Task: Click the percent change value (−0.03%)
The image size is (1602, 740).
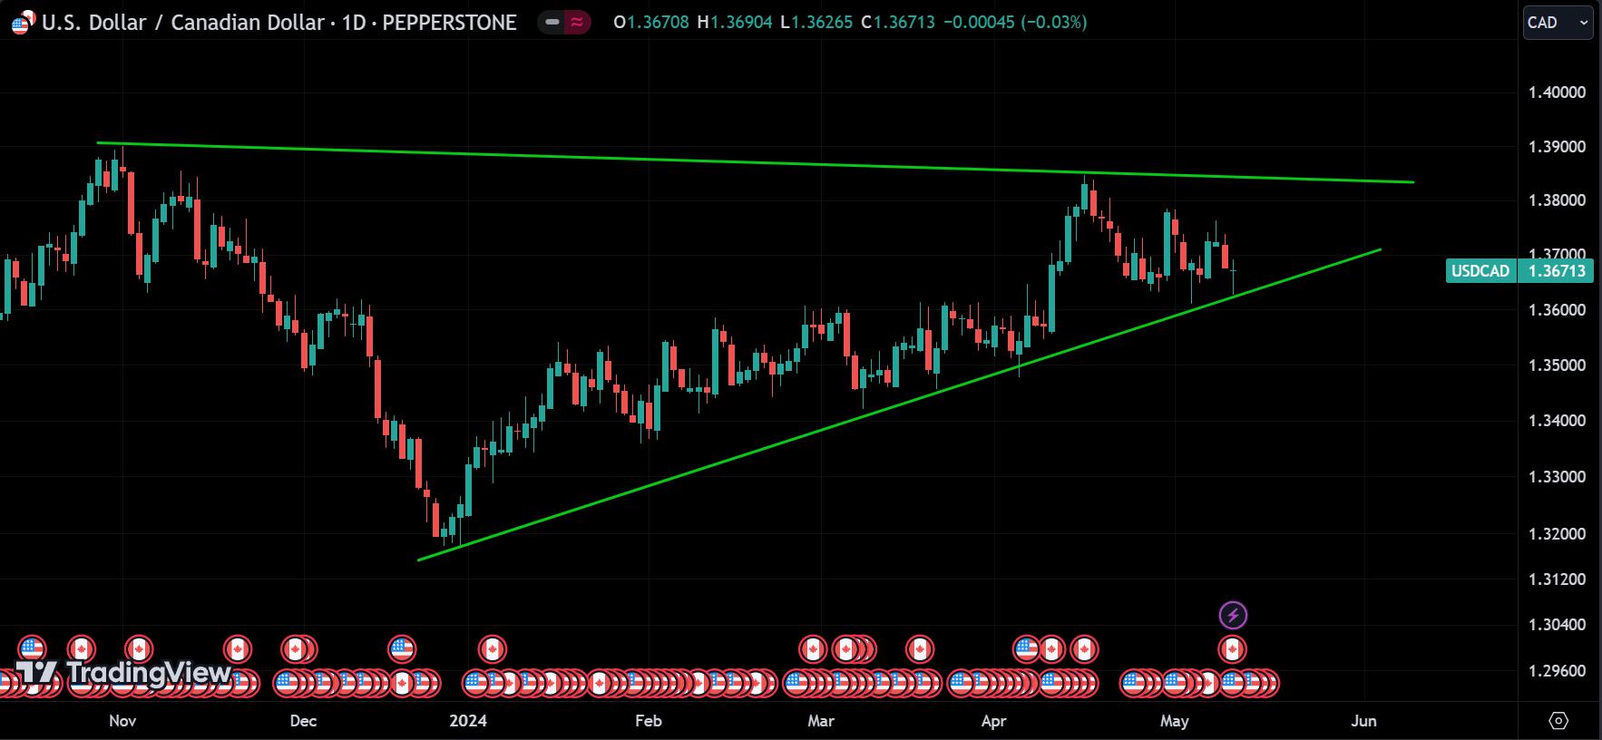Action: (x=1054, y=22)
